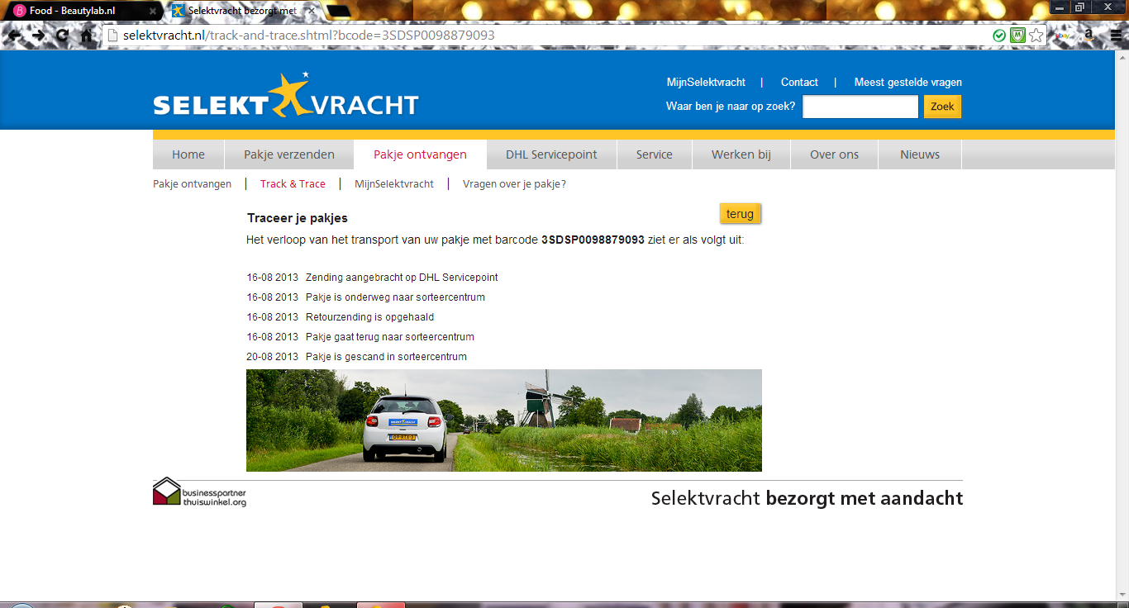The height and width of the screenshot is (608, 1129).
Task: Open the Vragen over je pakje? link
Action: (x=514, y=184)
